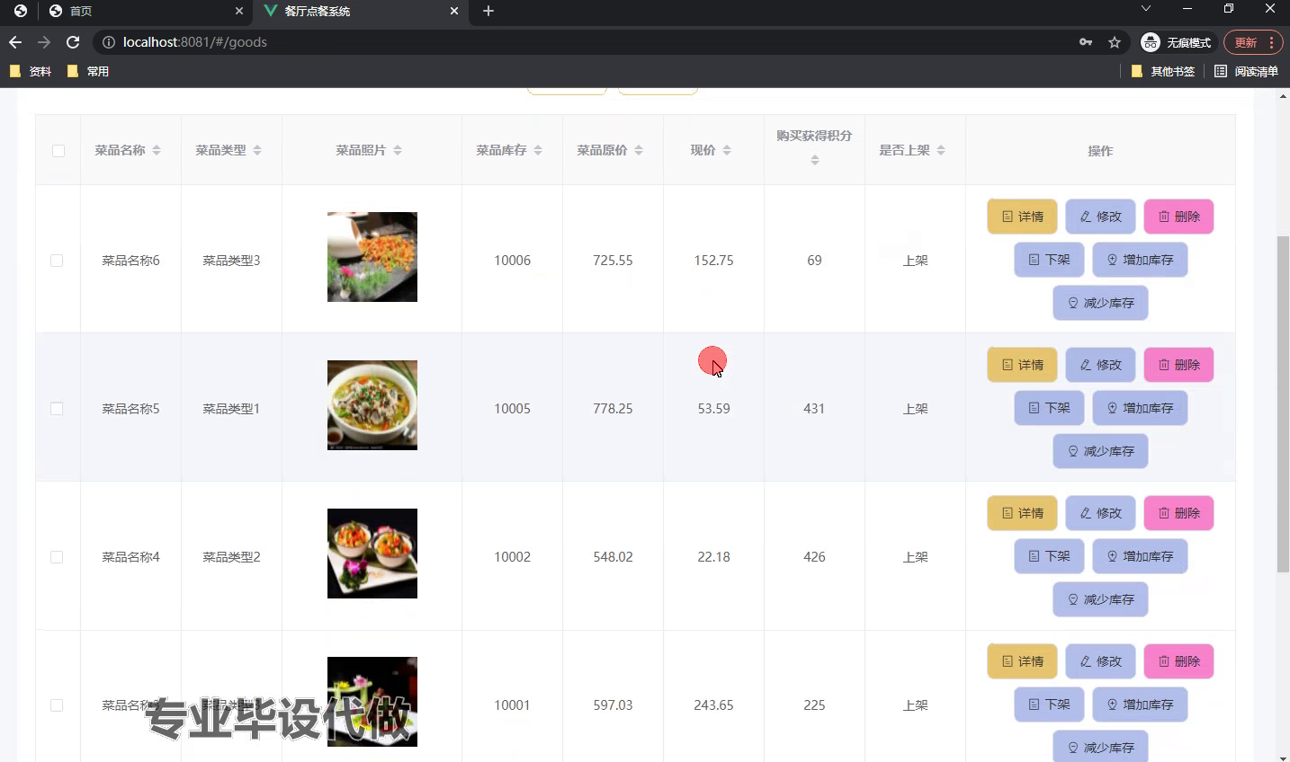Click 减少库存 for 菜品名称4

pos(1100,599)
